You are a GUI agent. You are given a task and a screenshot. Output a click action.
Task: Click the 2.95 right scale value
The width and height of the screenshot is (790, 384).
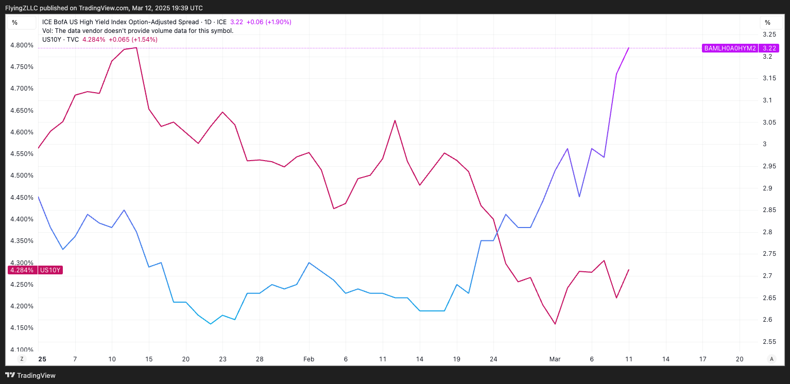tap(769, 166)
